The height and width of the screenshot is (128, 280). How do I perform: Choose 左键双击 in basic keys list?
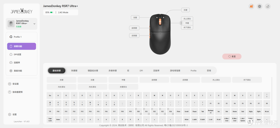tap(123, 87)
